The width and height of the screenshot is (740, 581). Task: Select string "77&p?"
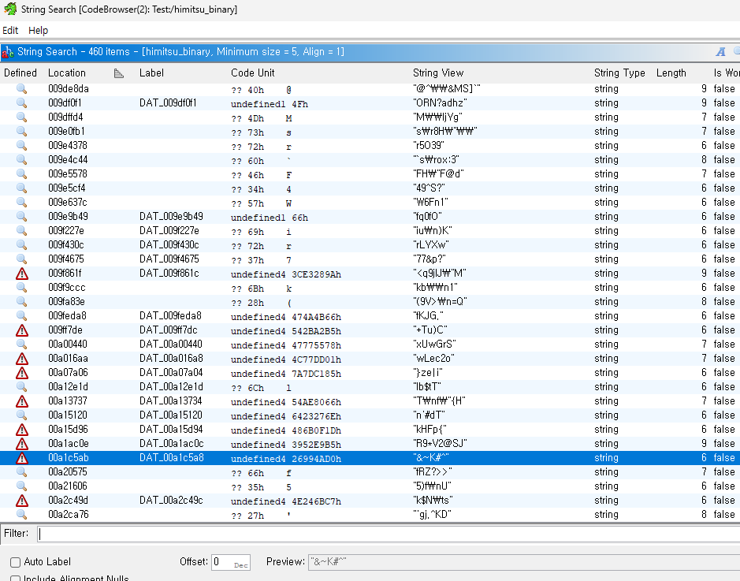[x=429, y=259]
